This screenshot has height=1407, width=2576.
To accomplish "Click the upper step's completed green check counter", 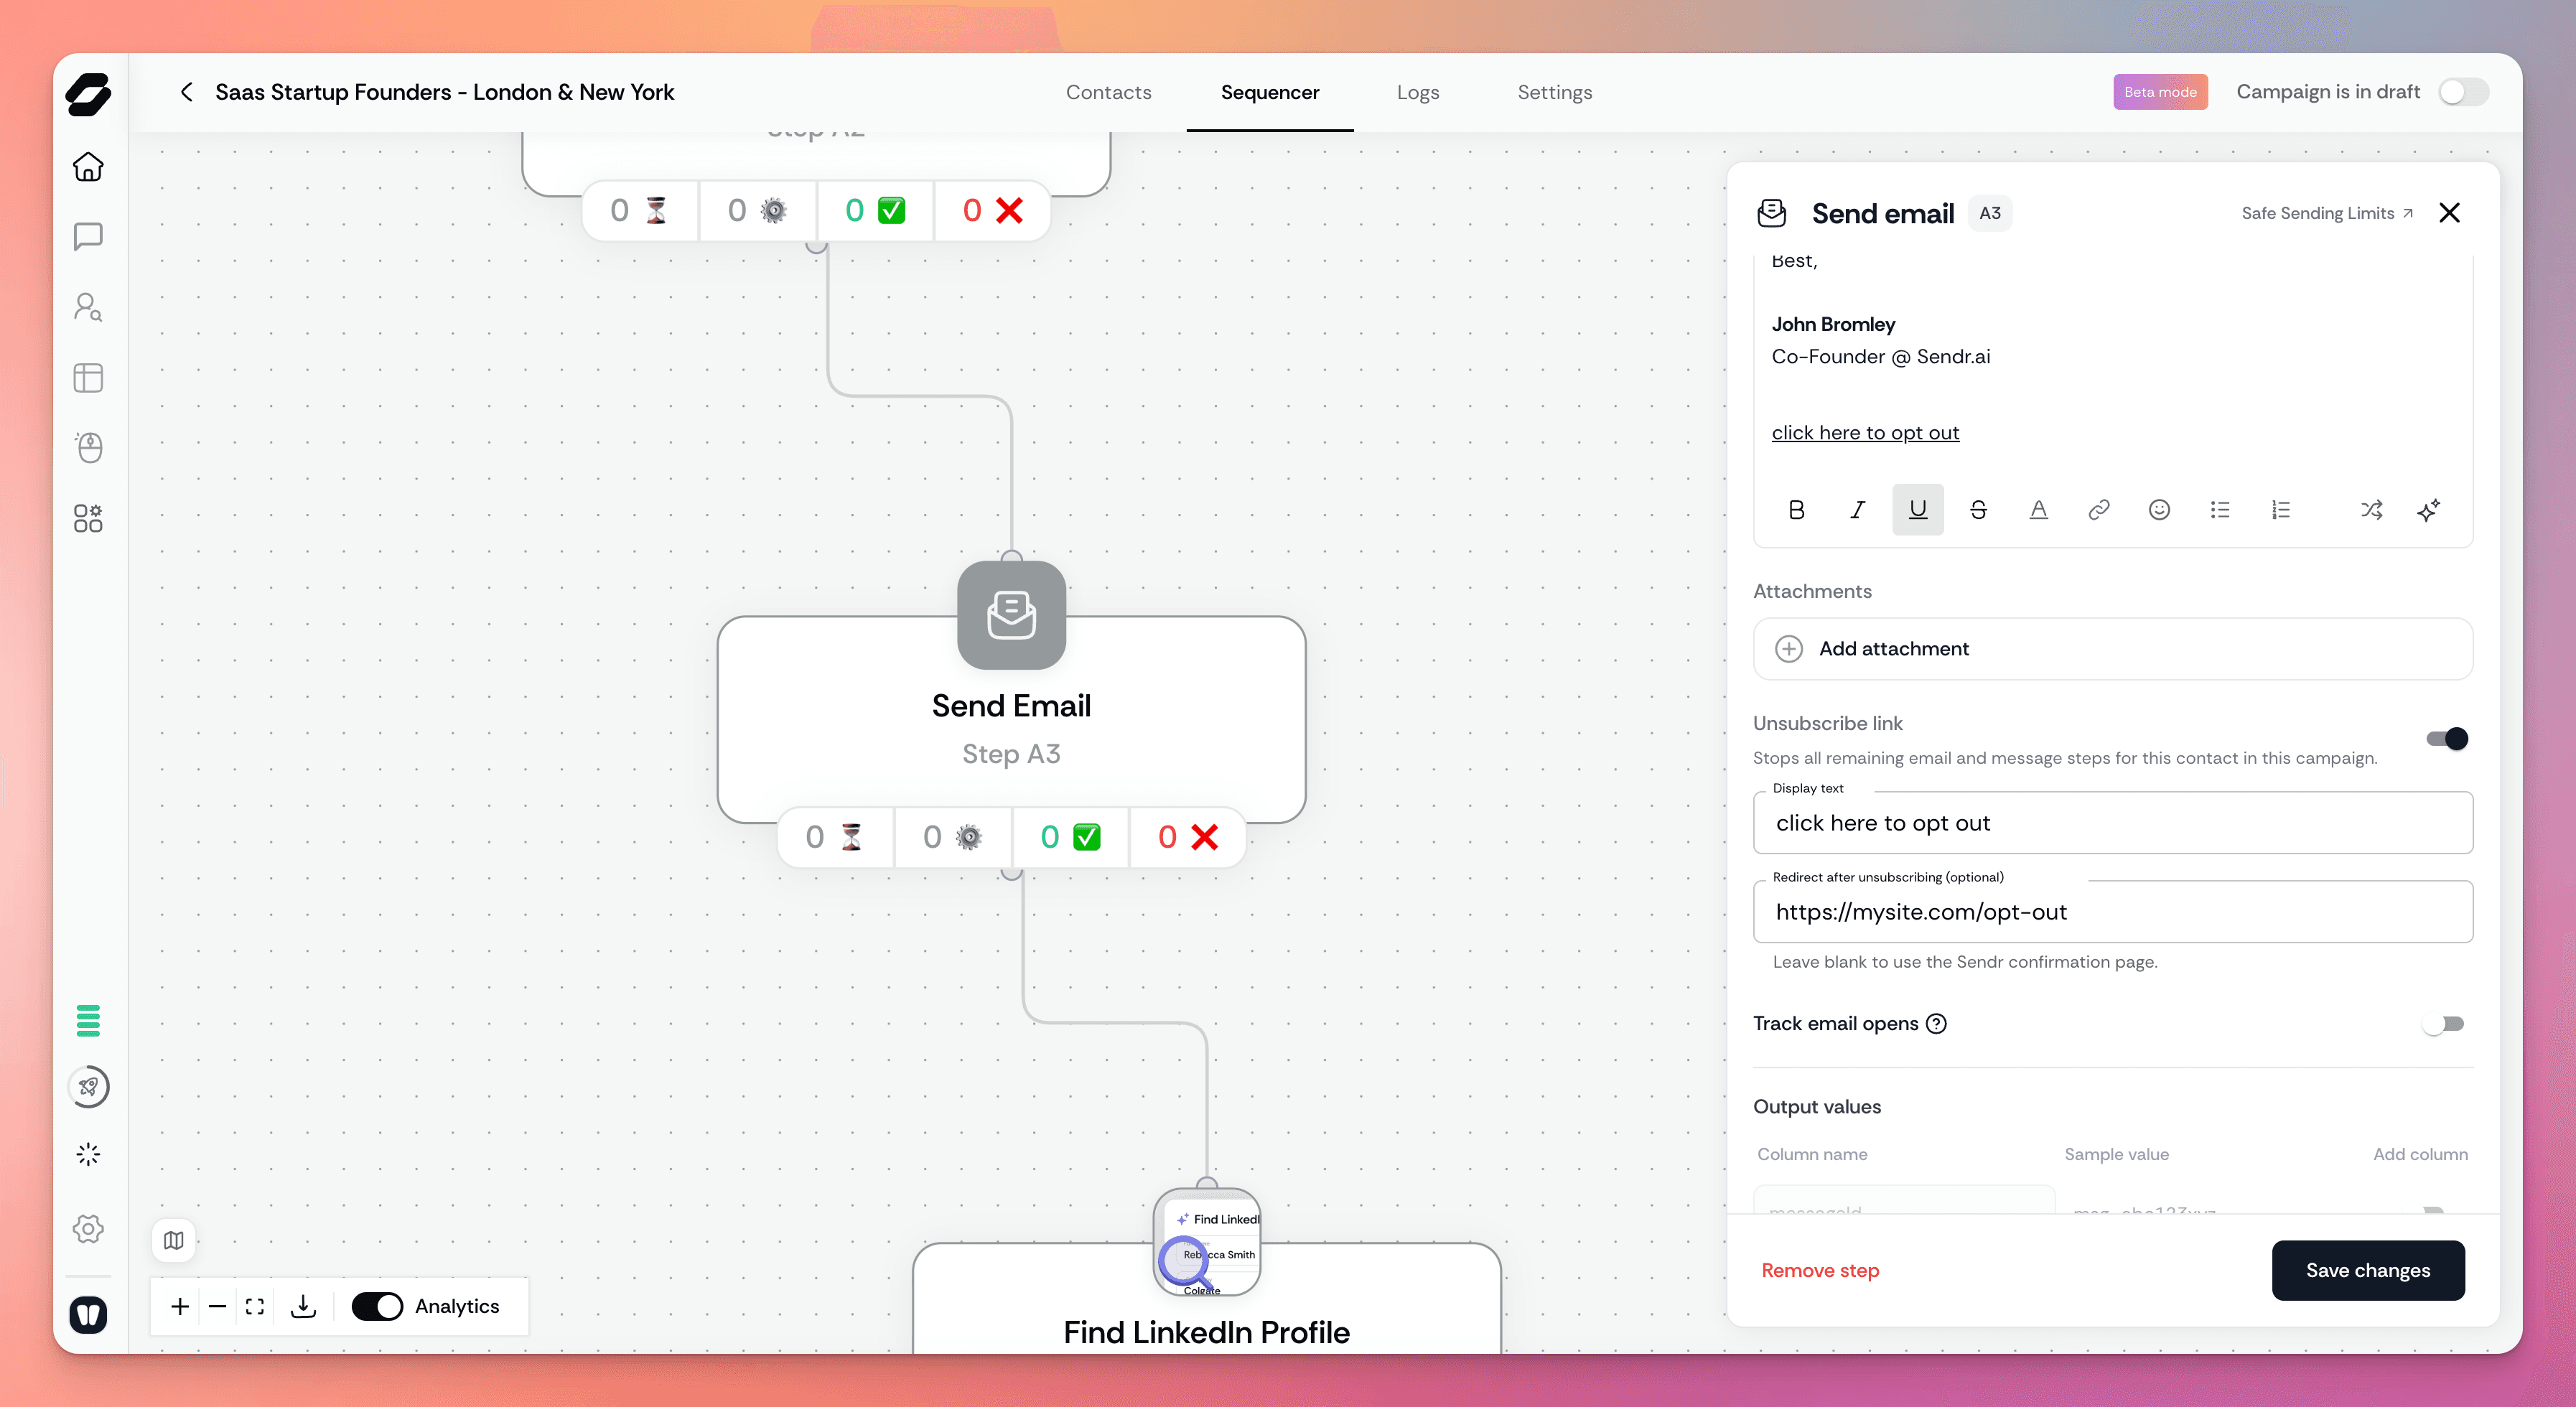I will (875, 210).
